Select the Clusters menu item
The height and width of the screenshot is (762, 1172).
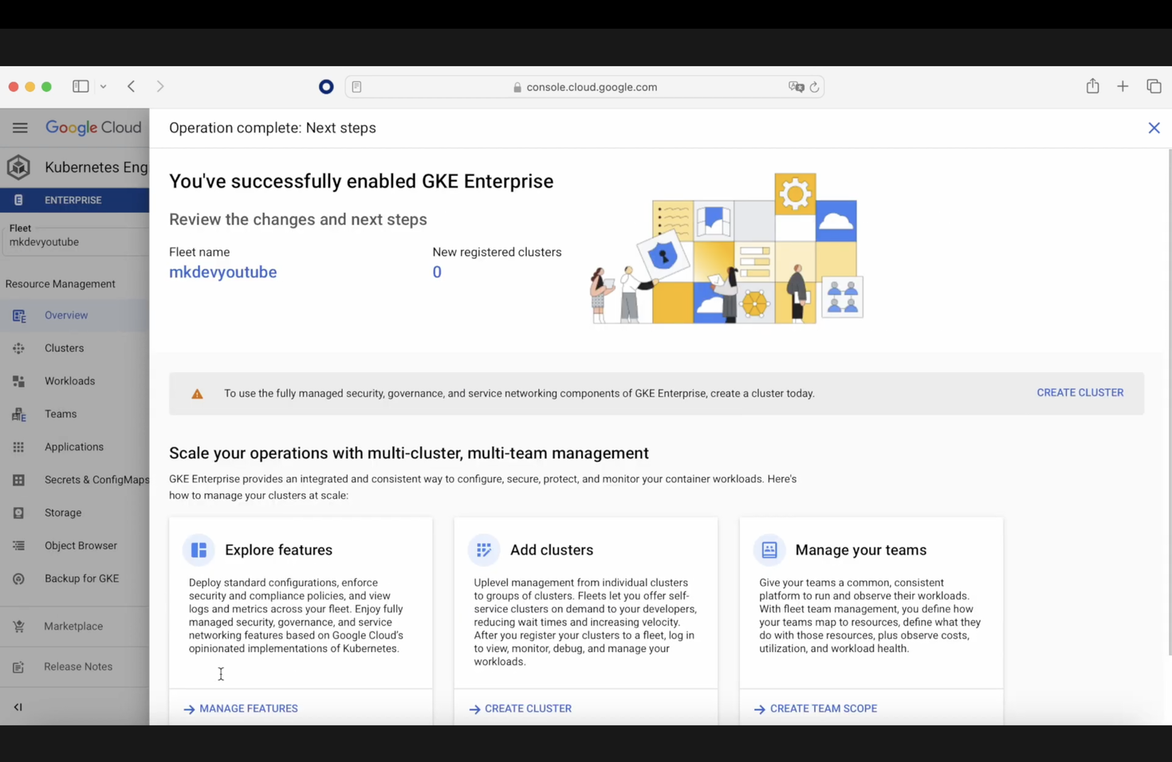[x=75, y=348]
